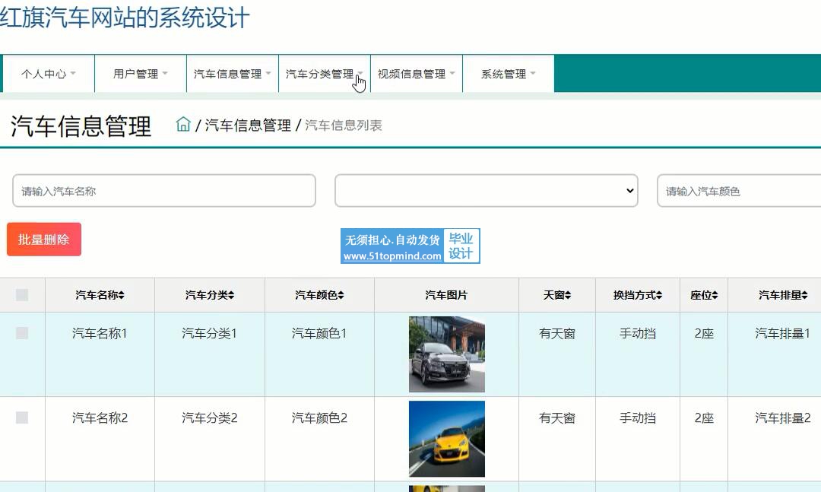Image resolution: width=821 pixels, height=492 pixels.
Task: Sort by 换挡方式 column arrows
Action: [x=658, y=296]
